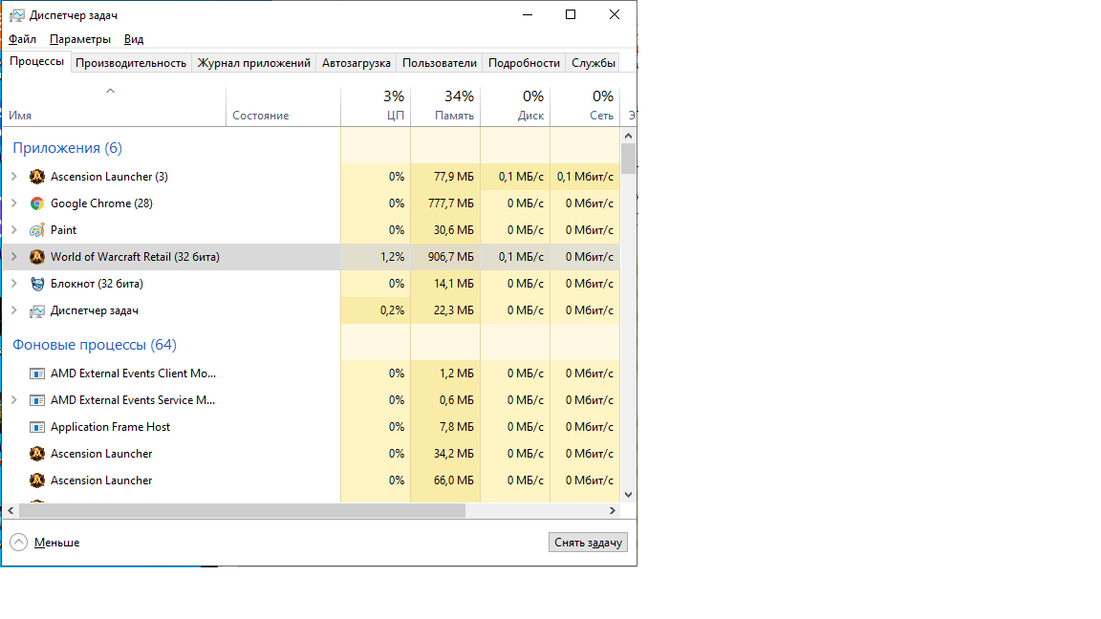1101x619 pixels.
Task: Click the Paint app icon
Action: pyautogui.click(x=37, y=230)
